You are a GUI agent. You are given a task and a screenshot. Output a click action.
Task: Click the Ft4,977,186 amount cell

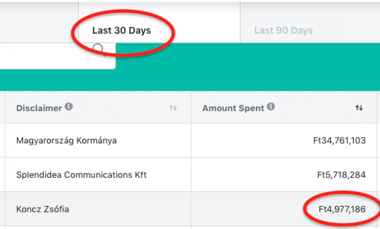point(342,209)
